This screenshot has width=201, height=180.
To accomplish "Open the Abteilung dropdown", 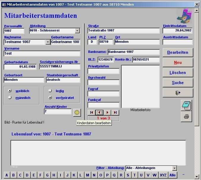I will click(77, 31).
